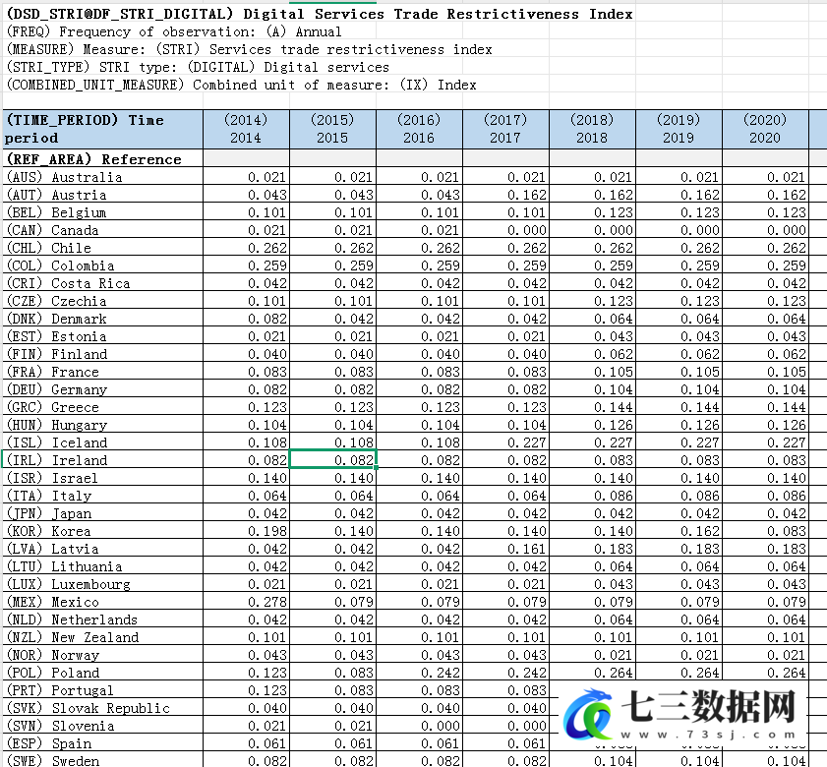Select Poland's 2016 value 0.242
Viewport: 827px width, 767px height.
click(419, 672)
